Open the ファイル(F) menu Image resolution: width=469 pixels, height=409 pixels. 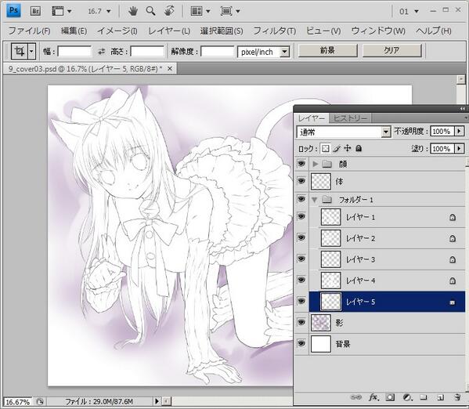(x=29, y=31)
